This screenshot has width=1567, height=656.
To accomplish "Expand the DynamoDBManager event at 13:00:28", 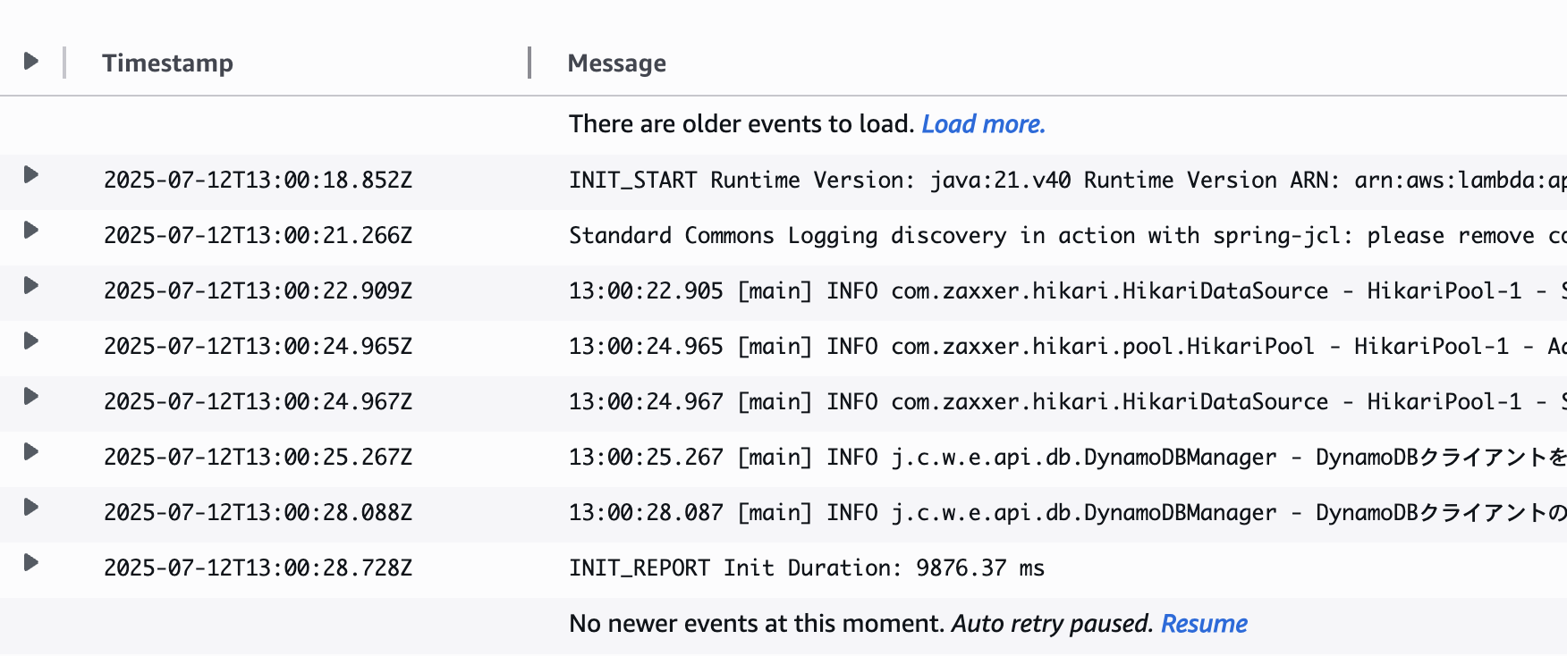I will [31, 508].
